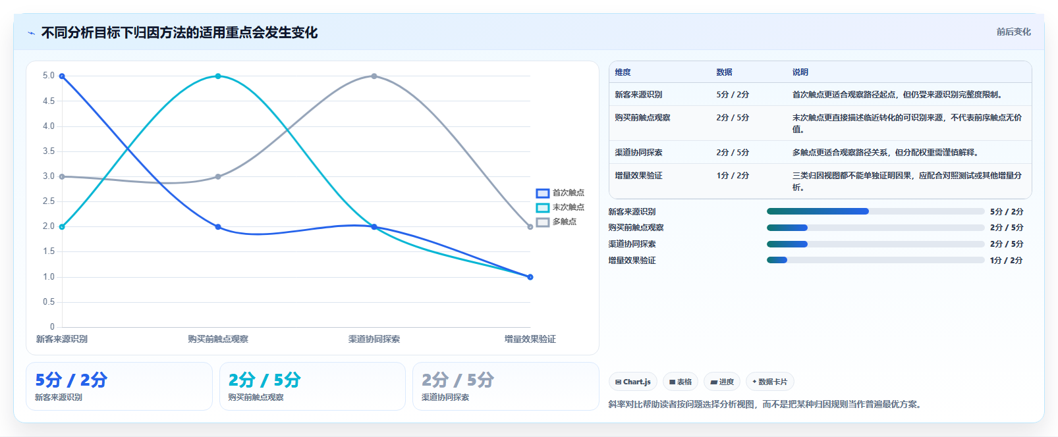Open the 2分 / 5分 购买前触点观察 data card

click(312, 386)
